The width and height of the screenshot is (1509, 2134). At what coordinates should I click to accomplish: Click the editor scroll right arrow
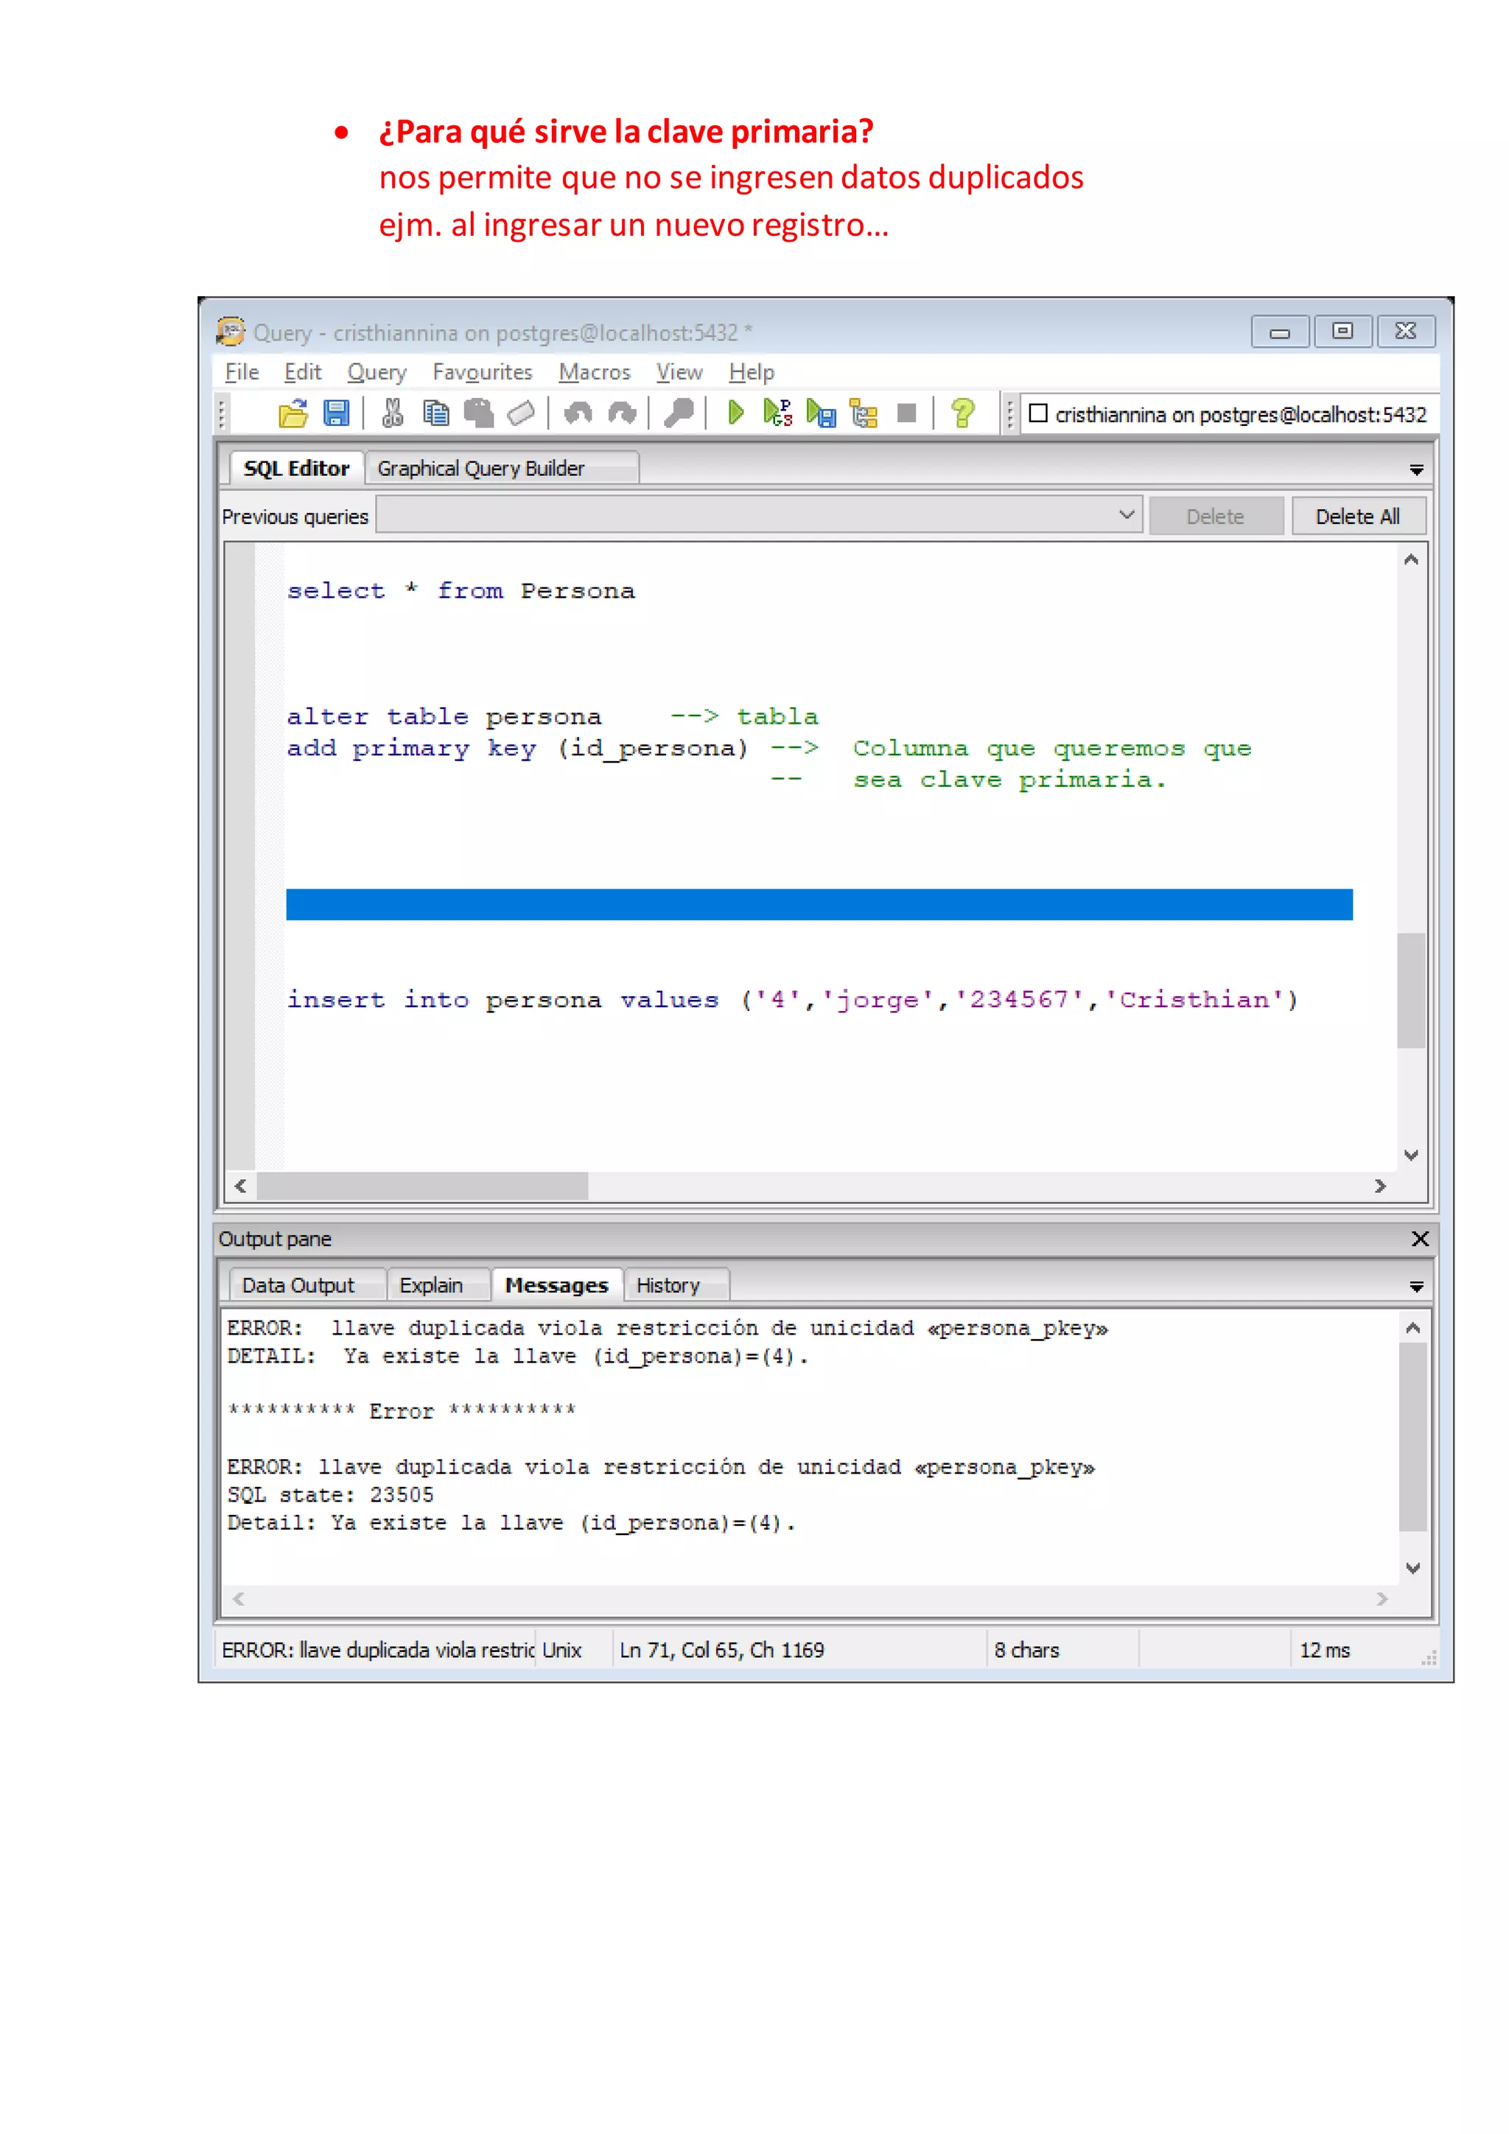pos(1381,1186)
